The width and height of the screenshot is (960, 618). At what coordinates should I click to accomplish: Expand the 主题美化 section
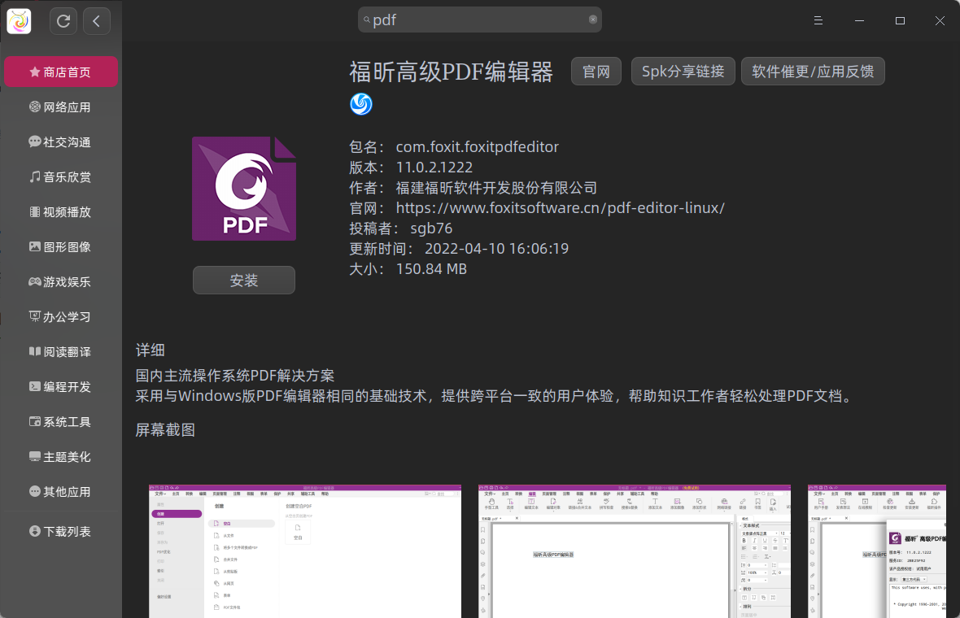[x=61, y=456]
